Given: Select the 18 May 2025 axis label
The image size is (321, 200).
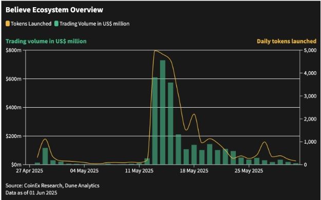Looking at the screenshot, I should [194, 171].
